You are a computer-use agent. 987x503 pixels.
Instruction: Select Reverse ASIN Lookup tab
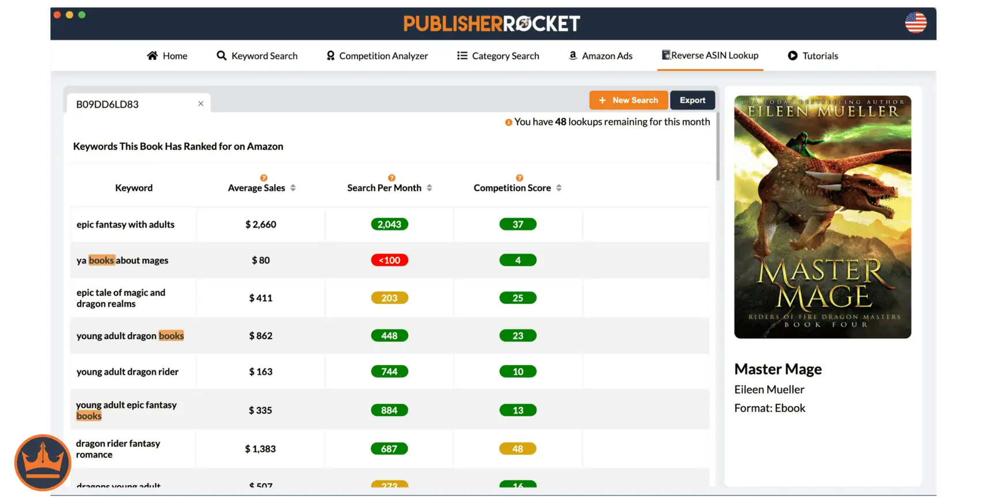[710, 55]
